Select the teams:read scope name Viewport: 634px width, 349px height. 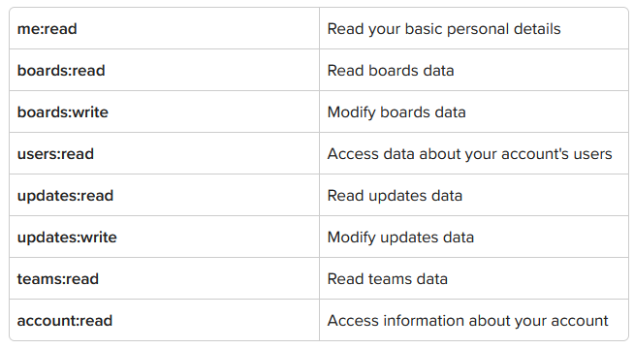coord(58,279)
